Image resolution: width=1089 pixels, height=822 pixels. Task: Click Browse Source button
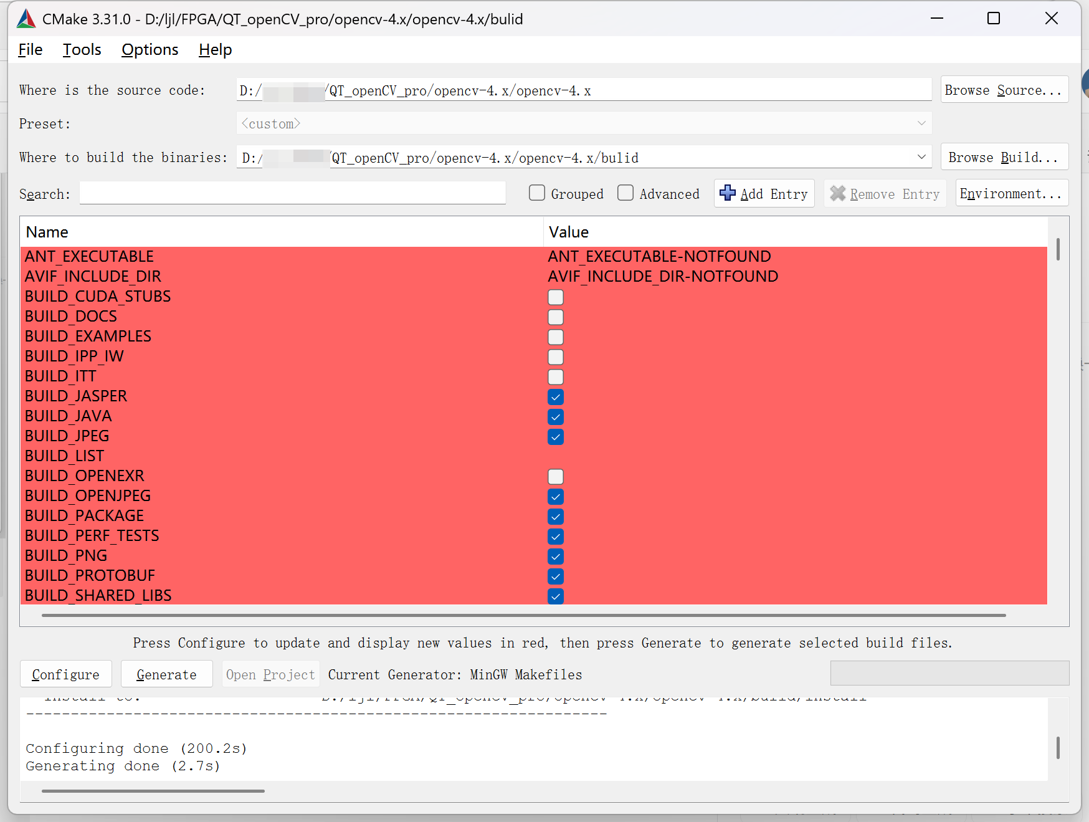click(1004, 90)
